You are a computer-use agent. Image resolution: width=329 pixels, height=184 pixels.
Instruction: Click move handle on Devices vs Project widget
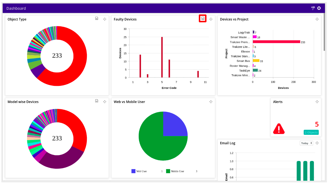point(317,19)
